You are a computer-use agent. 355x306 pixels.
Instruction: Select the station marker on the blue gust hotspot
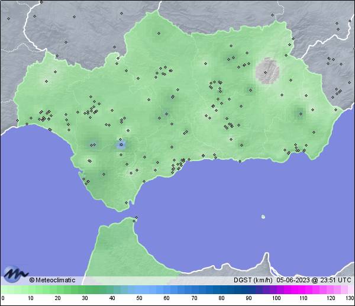(x=121, y=144)
